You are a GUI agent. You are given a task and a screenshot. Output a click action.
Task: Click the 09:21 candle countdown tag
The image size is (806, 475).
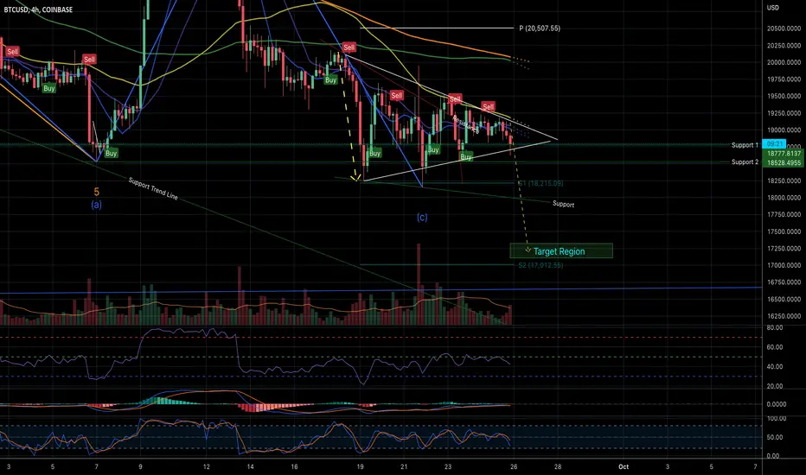[774, 144]
